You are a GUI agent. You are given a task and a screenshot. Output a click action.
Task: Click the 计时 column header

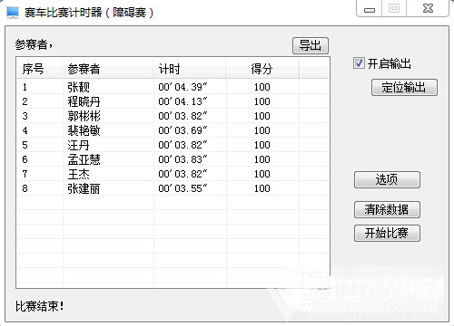[x=190, y=69]
